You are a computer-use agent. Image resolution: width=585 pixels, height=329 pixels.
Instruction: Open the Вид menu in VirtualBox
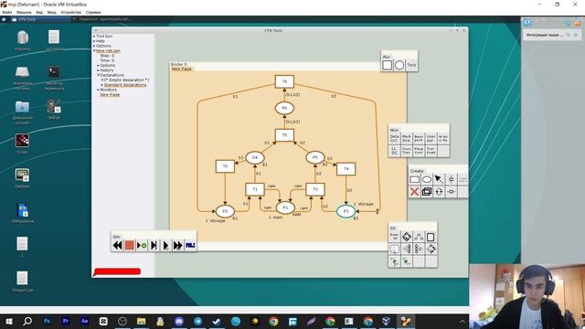point(39,12)
